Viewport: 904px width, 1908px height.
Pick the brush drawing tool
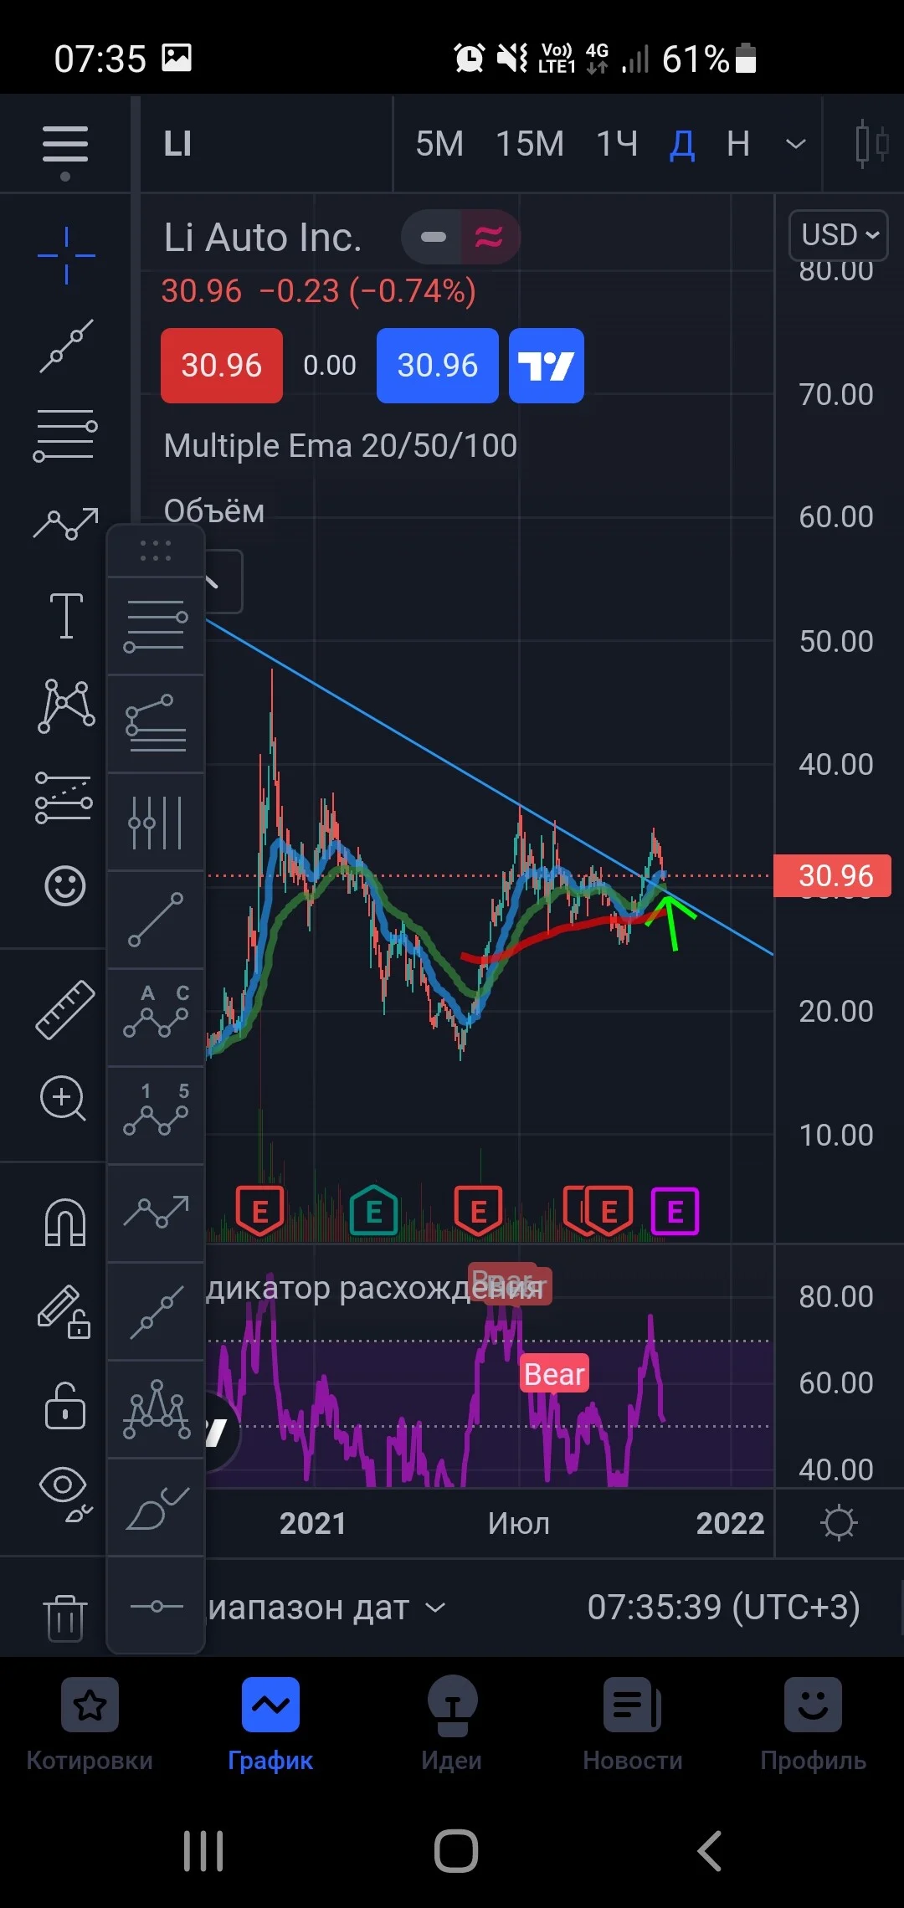[x=157, y=1508]
